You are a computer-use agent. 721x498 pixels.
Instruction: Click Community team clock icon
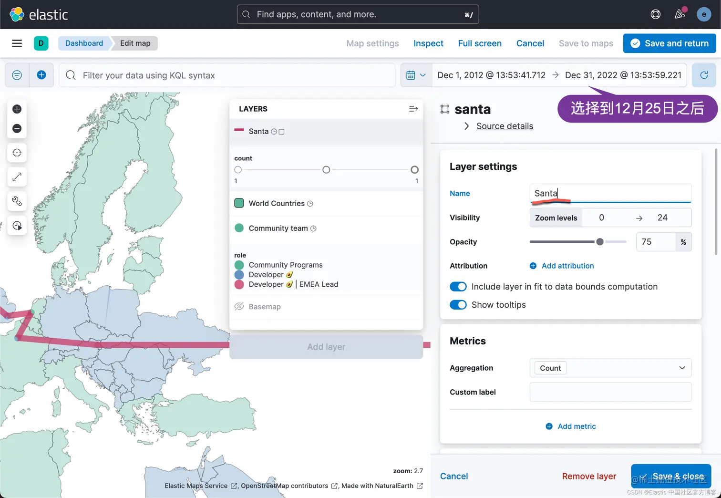(x=313, y=228)
